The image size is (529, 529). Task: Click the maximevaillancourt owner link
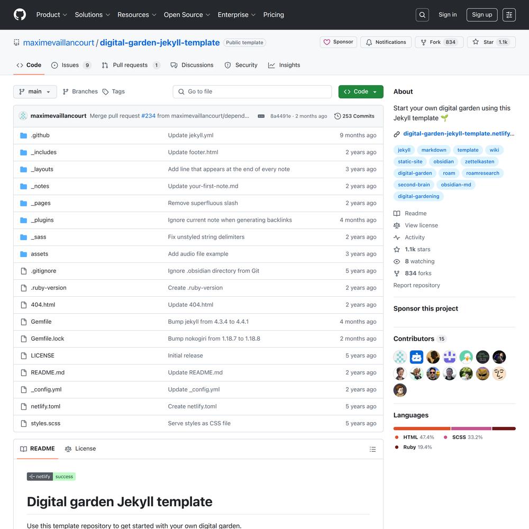coord(59,43)
